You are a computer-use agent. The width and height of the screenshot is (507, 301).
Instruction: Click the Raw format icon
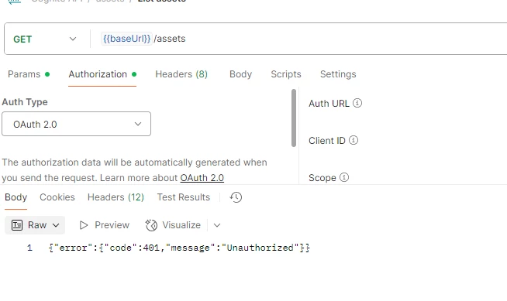coord(17,225)
